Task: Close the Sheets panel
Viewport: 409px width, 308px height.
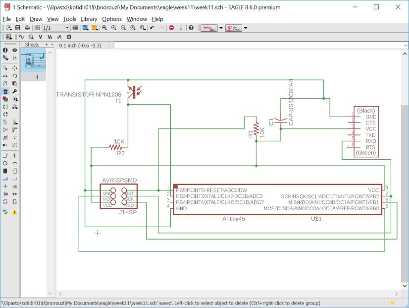Action: pos(52,45)
